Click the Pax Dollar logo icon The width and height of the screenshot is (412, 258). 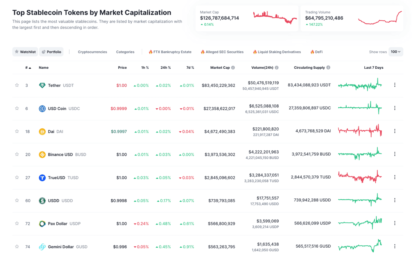point(42,223)
